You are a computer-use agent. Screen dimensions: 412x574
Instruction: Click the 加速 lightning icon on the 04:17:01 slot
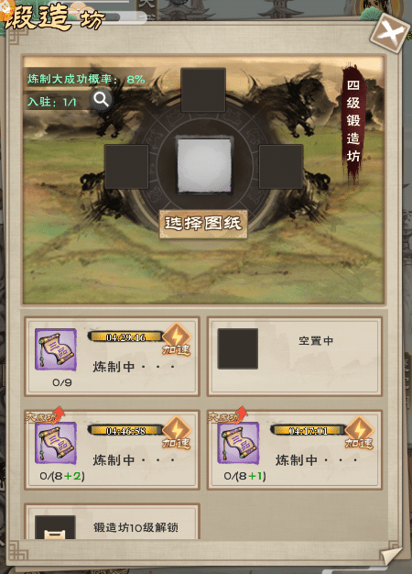click(x=359, y=433)
